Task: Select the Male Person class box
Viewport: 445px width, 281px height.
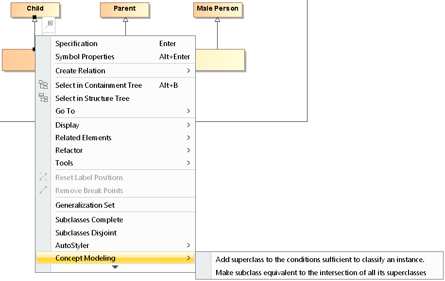Action: pyautogui.click(x=217, y=9)
